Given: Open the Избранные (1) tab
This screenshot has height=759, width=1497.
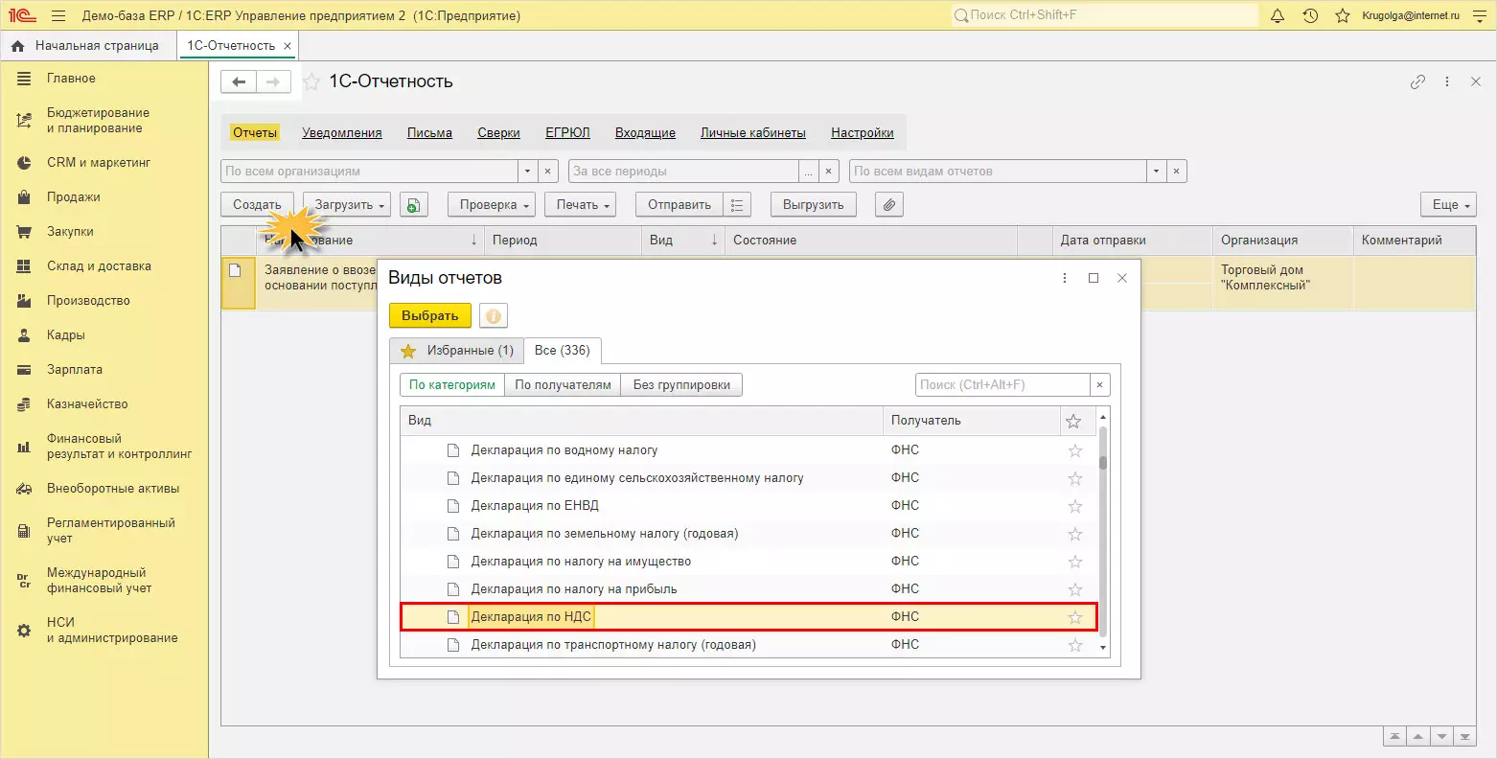Looking at the screenshot, I should (457, 351).
